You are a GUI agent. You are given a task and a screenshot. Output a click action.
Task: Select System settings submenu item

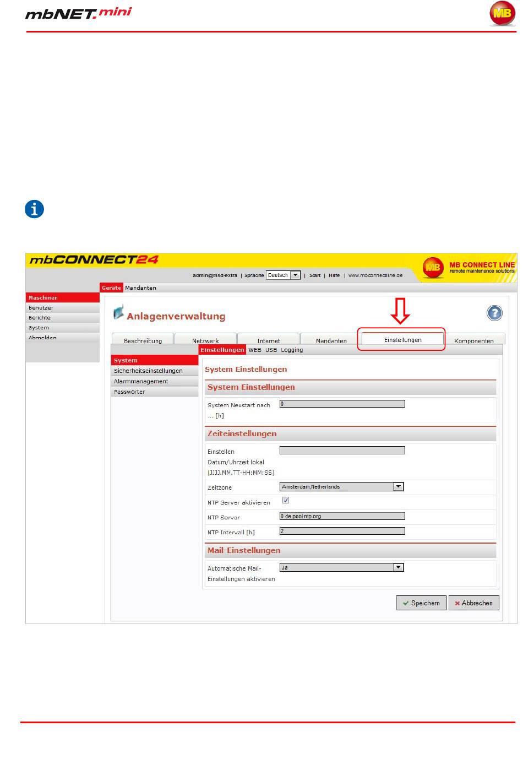point(155,360)
